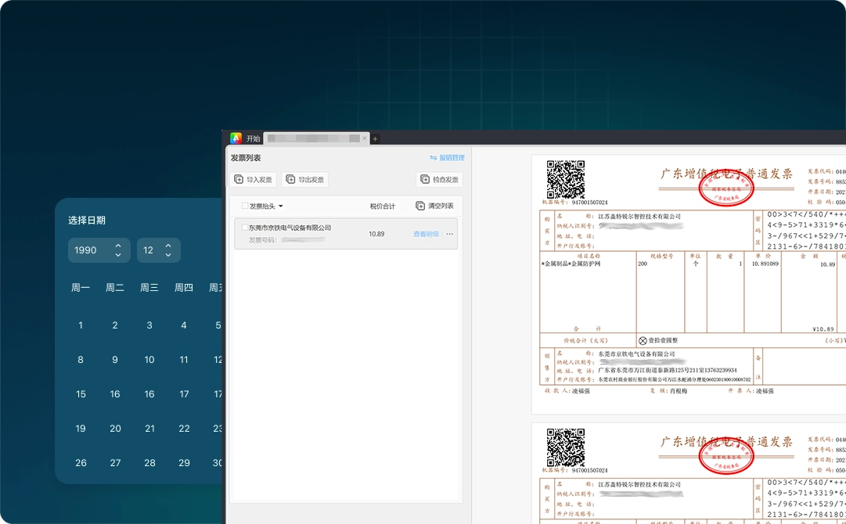Select day 27 in the calendar
846x524 pixels.
pyautogui.click(x=115, y=463)
